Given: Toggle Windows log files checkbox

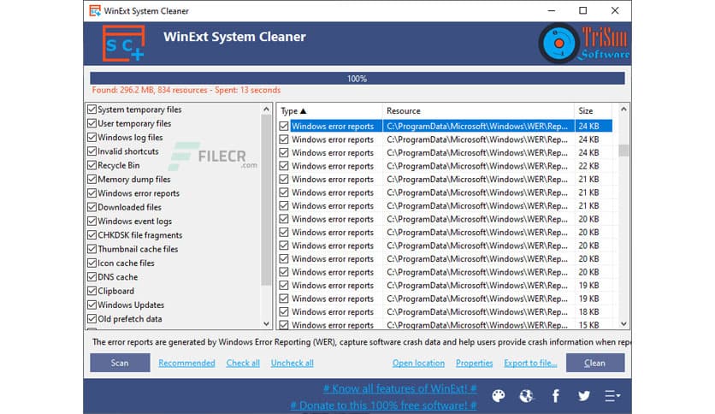Looking at the screenshot, I should (92, 137).
